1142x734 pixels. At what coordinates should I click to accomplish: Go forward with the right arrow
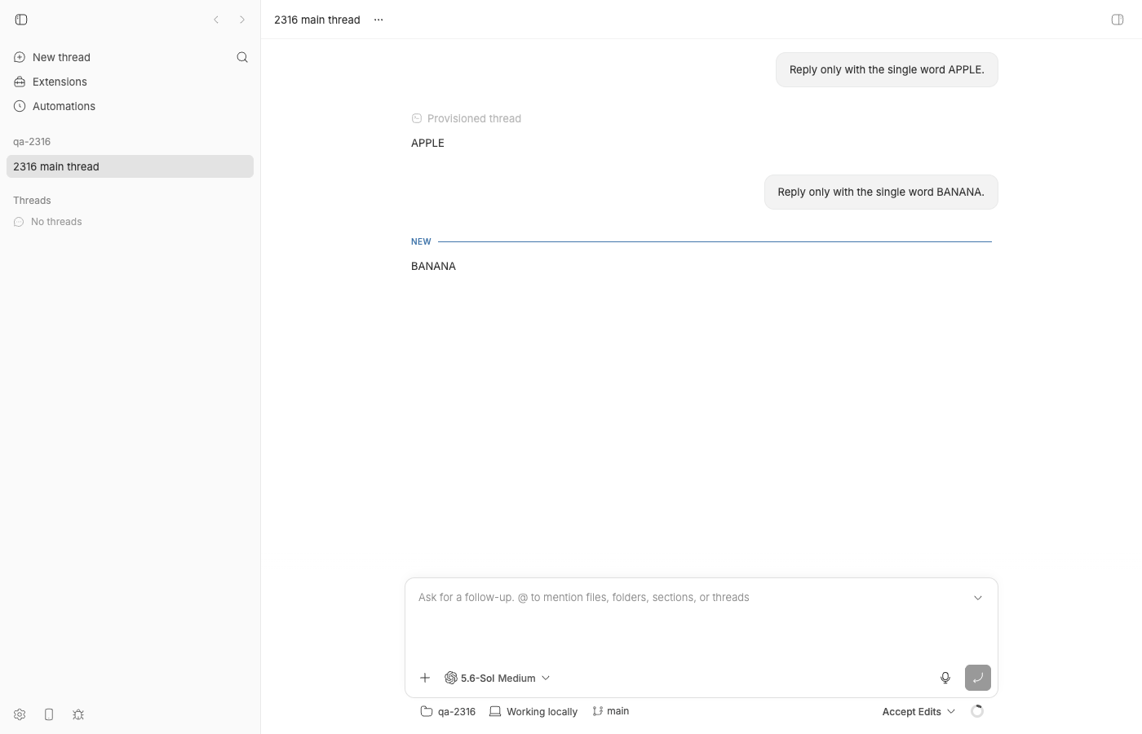[242, 20]
